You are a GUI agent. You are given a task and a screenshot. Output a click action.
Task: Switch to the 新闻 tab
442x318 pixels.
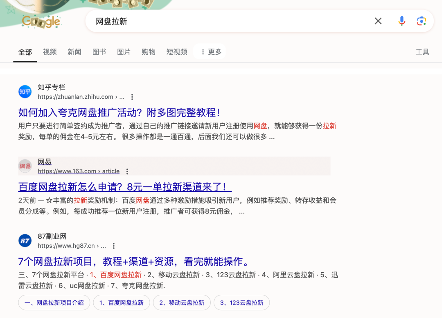74,52
